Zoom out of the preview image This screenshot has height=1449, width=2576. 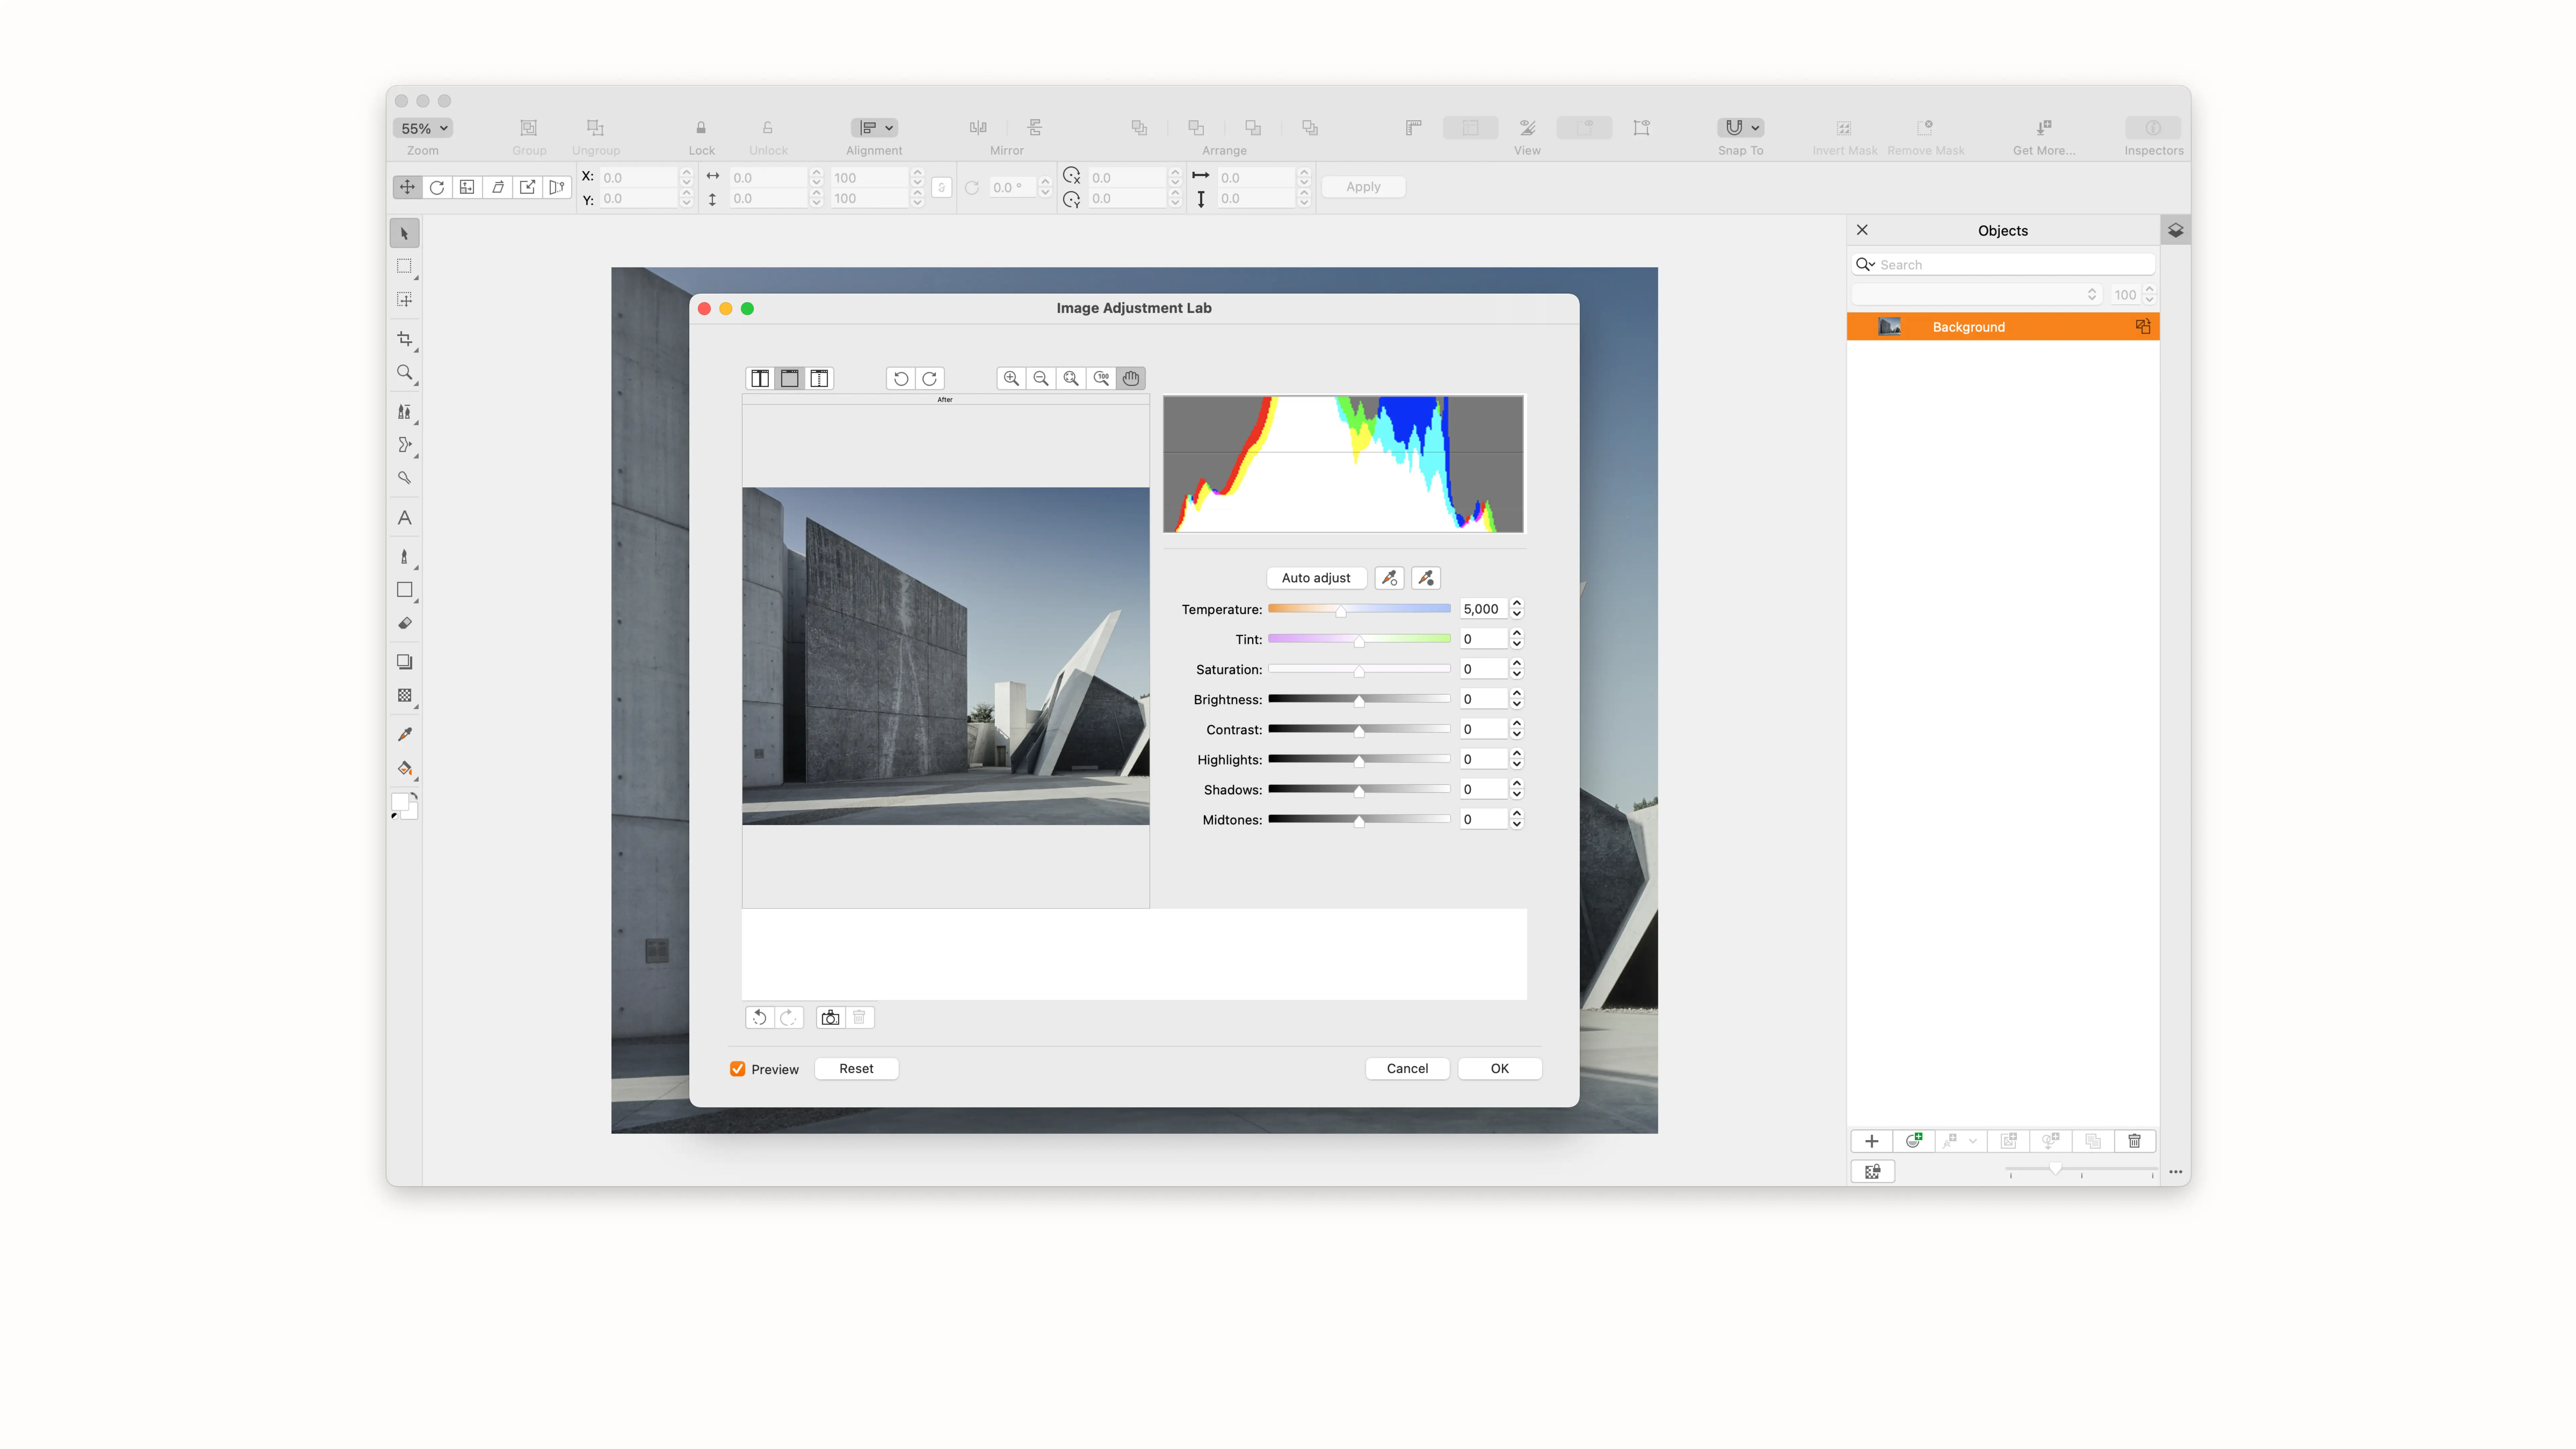pyautogui.click(x=1041, y=378)
